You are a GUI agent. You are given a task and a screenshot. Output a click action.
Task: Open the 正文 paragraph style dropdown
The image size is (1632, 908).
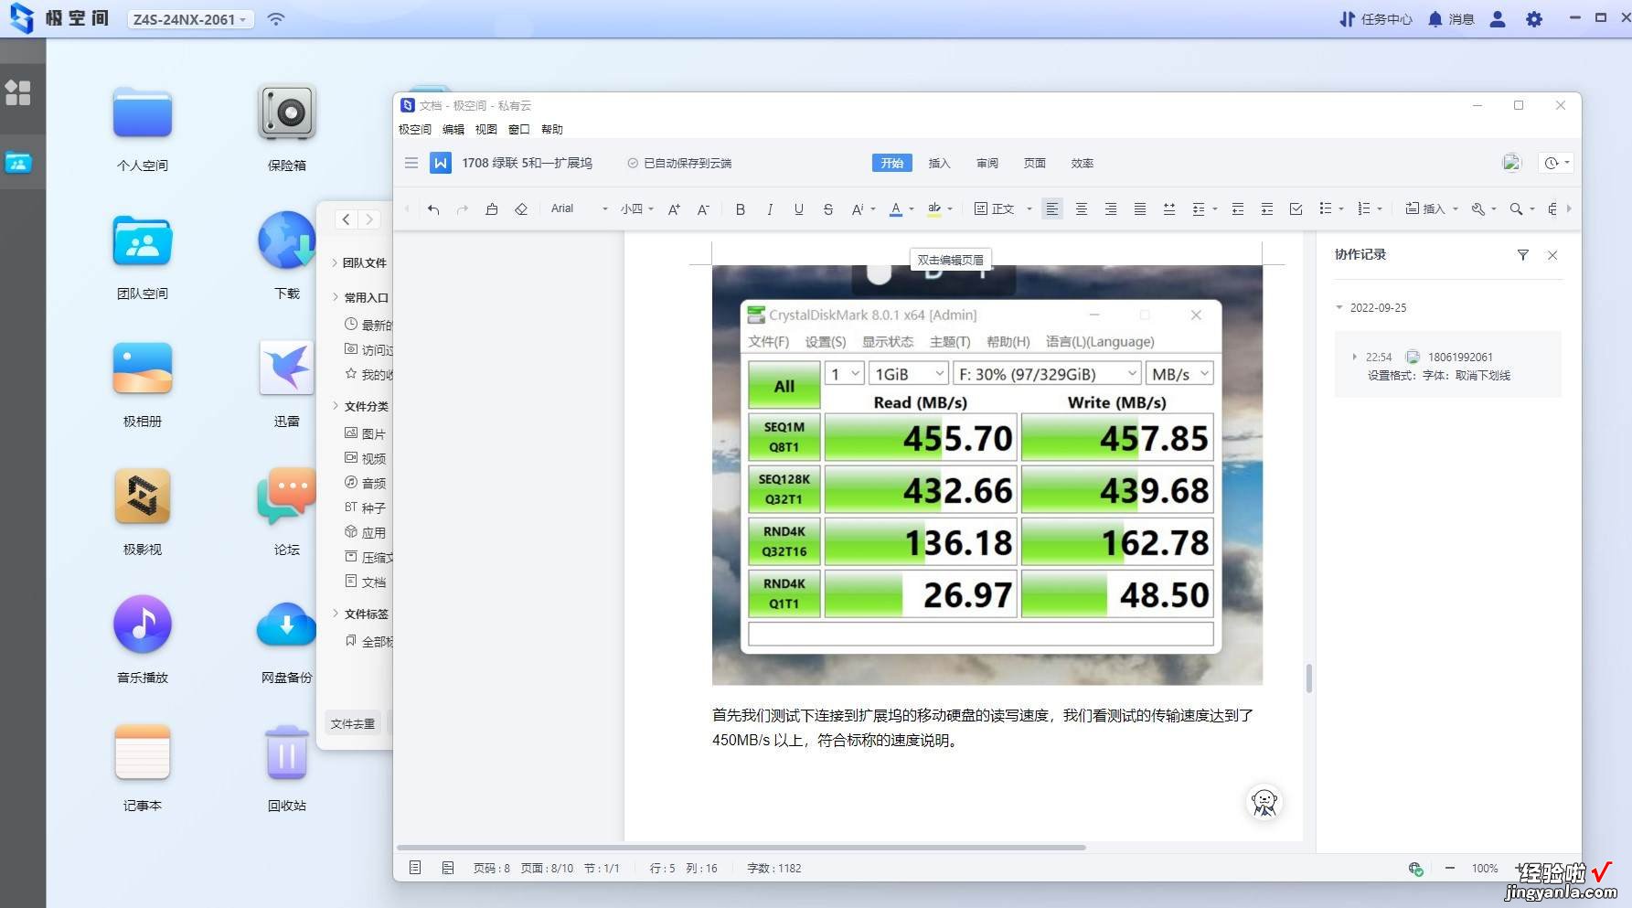click(x=1003, y=209)
